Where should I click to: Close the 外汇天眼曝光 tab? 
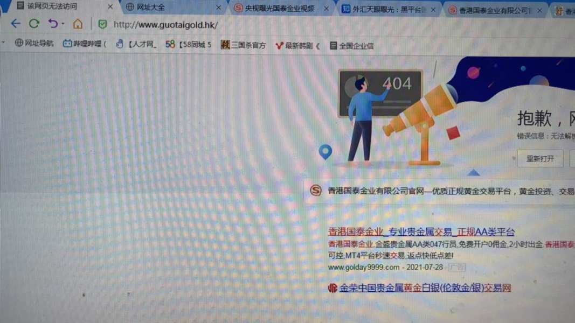(x=433, y=10)
